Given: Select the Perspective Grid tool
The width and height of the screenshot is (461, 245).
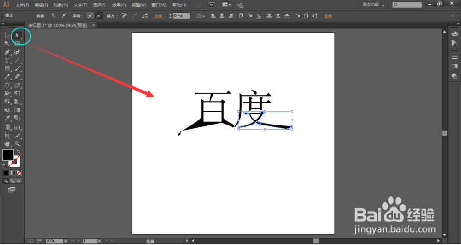Looking at the screenshot, I should tap(17, 102).
